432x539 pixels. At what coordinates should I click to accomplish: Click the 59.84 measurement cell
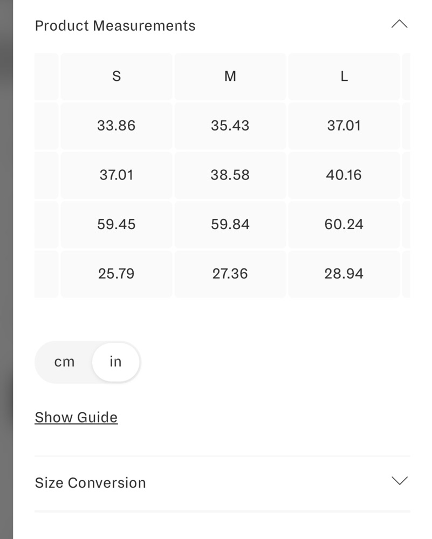point(230,224)
